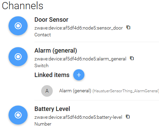Click the Contact item type label
Screen dimensions: 159x132
tap(43, 35)
